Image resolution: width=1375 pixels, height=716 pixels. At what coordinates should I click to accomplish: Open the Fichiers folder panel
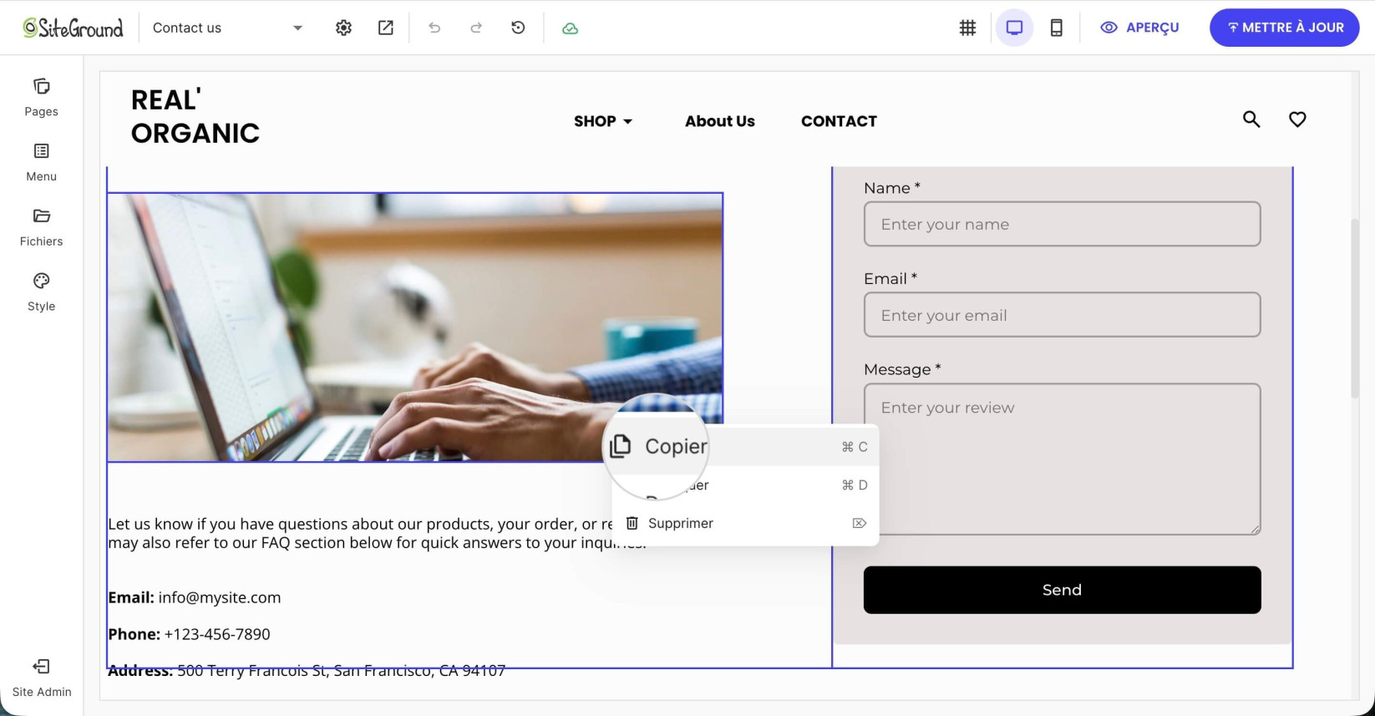(x=41, y=228)
